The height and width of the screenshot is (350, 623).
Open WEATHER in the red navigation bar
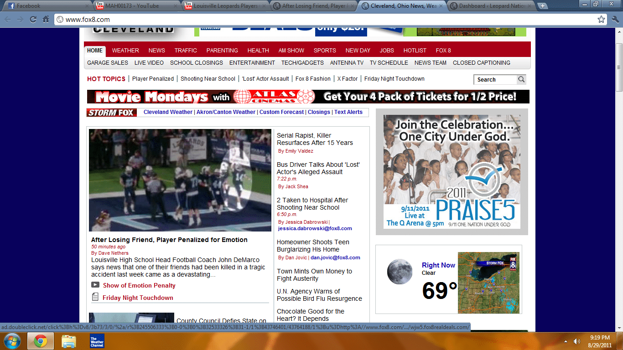(125, 51)
